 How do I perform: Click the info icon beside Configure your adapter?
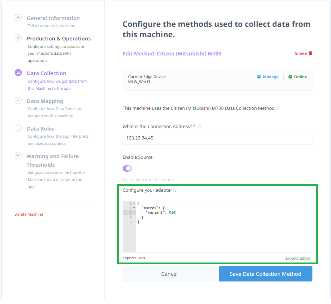click(x=175, y=190)
